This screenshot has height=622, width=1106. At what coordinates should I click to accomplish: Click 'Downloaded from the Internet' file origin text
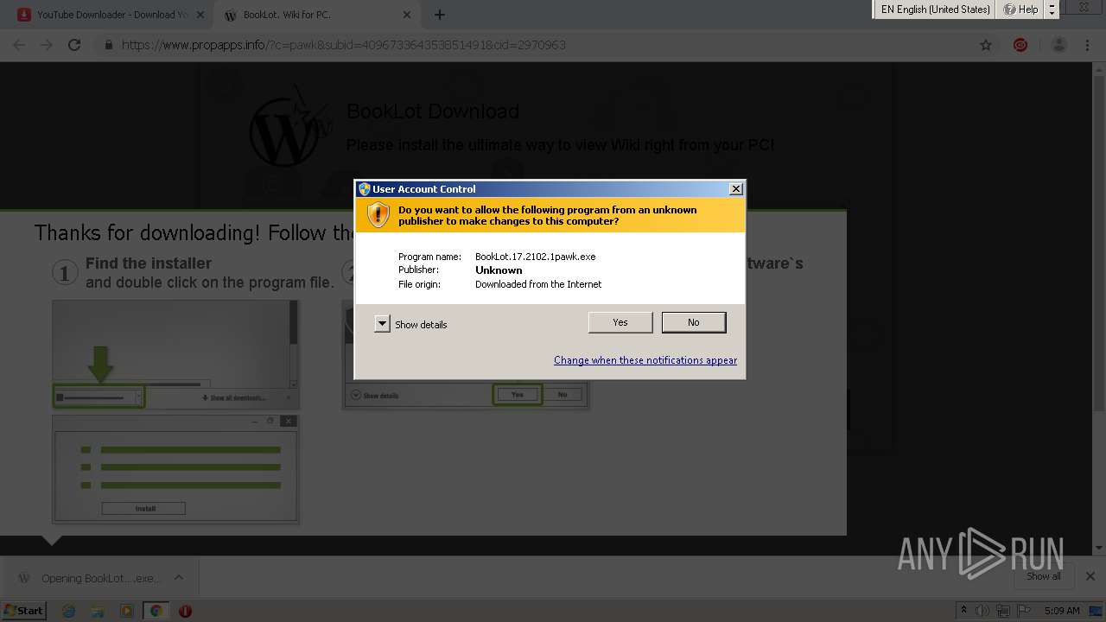[x=538, y=284]
